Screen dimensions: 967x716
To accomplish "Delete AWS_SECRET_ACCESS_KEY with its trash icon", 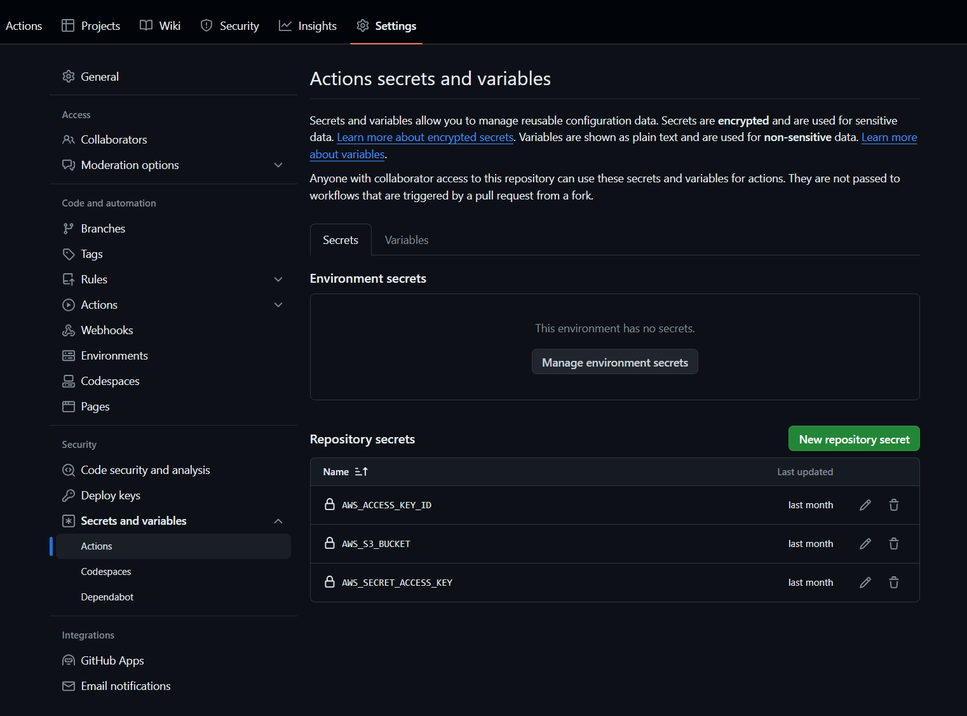I will coord(894,583).
